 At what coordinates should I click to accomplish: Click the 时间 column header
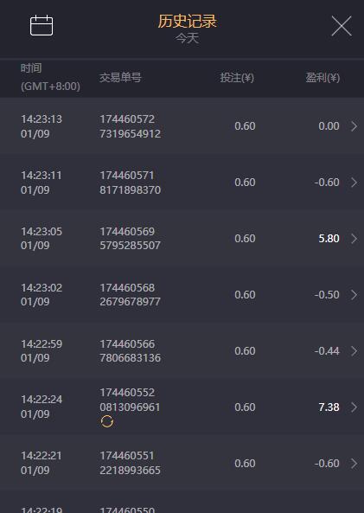(x=31, y=68)
